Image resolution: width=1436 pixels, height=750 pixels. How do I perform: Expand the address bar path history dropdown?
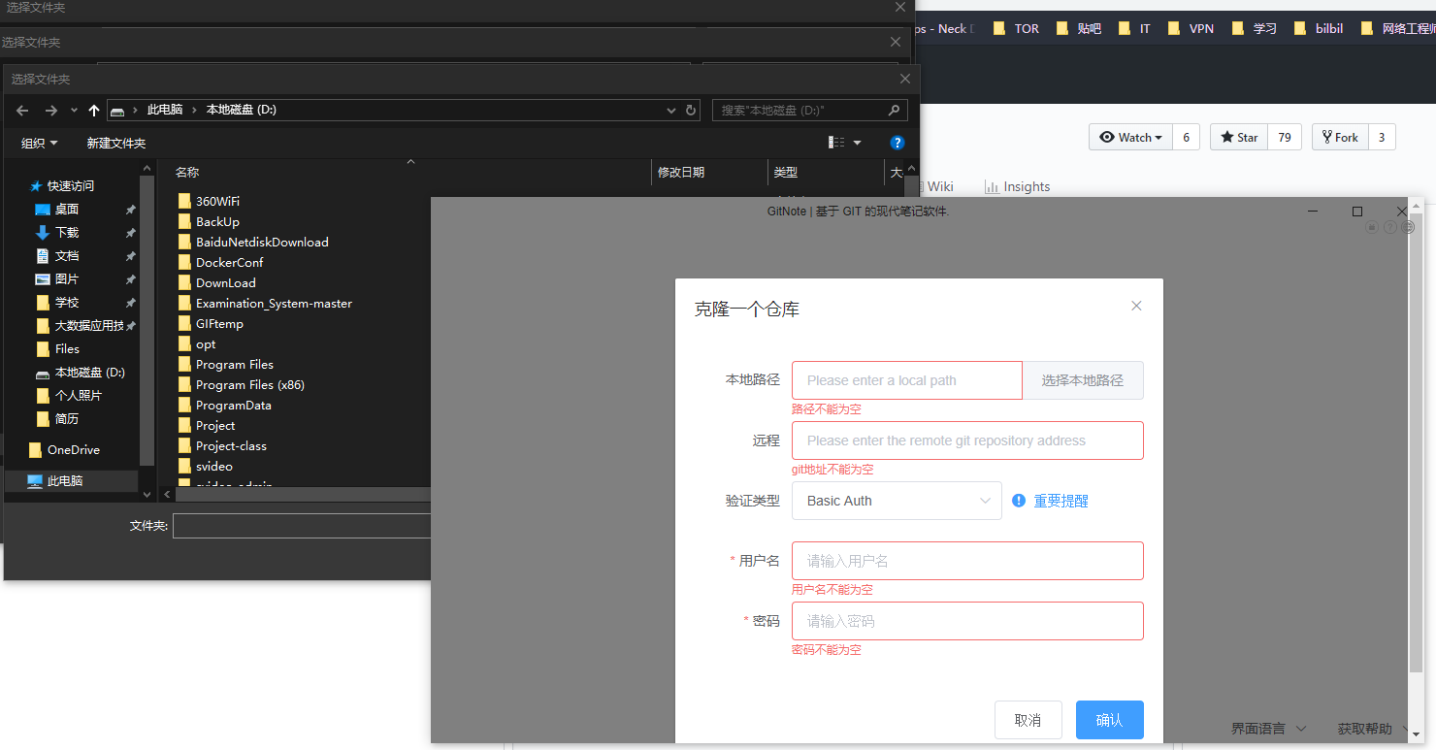click(x=670, y=111)
